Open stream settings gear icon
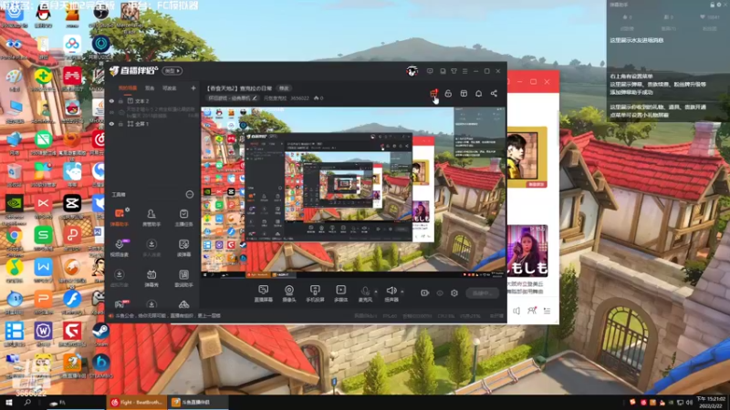The image size is (730, 410). point(454,292)
